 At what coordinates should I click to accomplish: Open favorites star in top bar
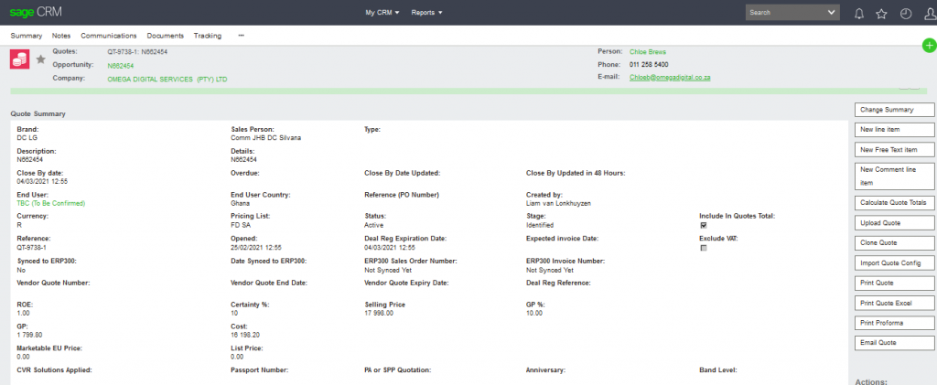tap(882, 13)
